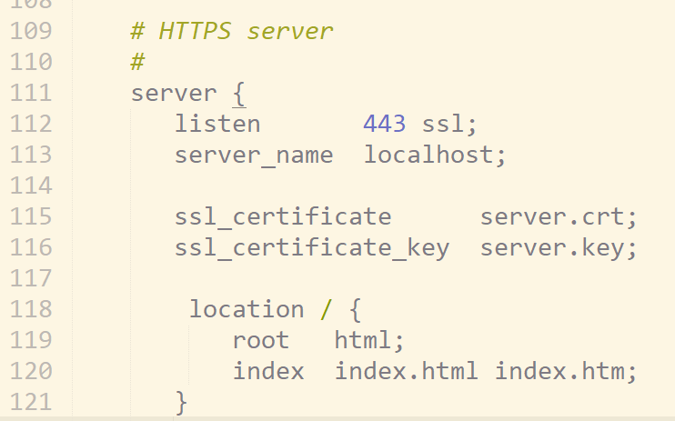Click line number 115 in the gutter
The height and width of the screenshot is (421, 675).
tap(31, 217)
